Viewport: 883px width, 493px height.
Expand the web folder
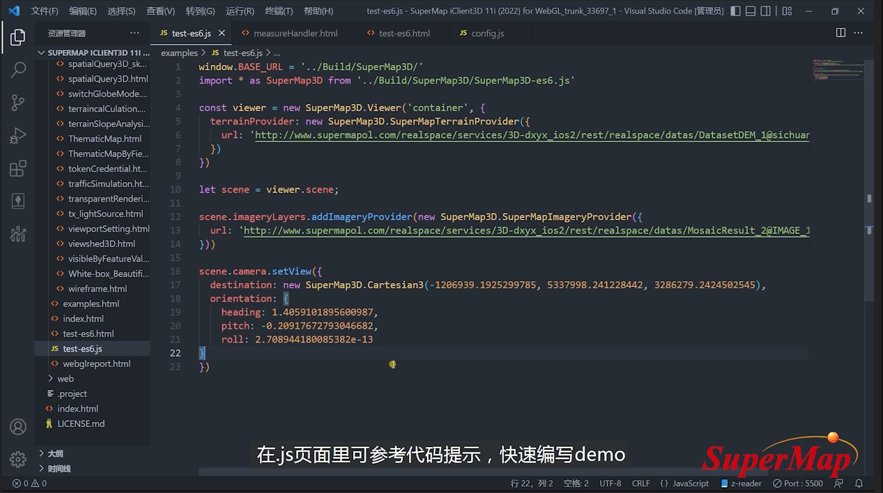(x=93, y=379)
